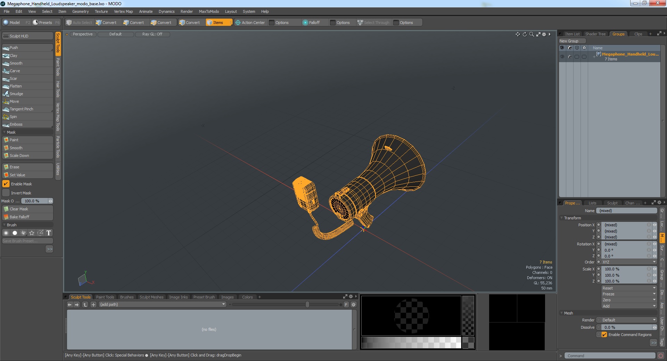
Task: Open the Zero transform dropdown
Action: coord(629,300)
